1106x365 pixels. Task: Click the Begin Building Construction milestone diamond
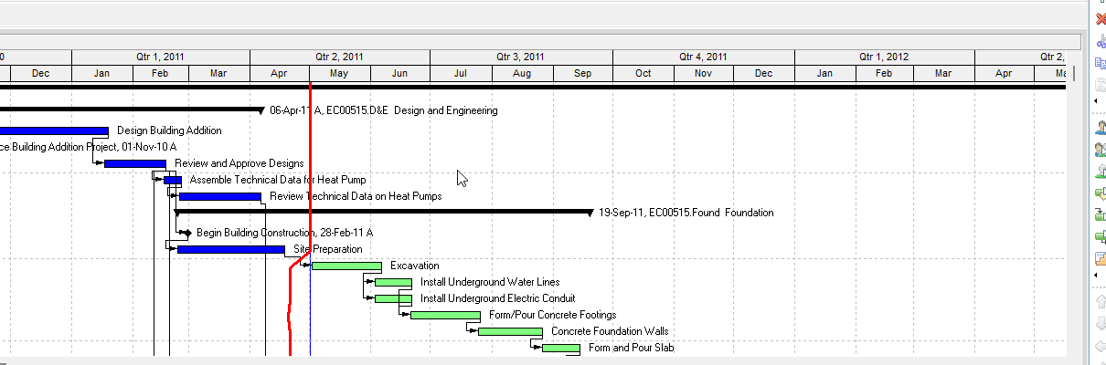(x=187, y=233)
